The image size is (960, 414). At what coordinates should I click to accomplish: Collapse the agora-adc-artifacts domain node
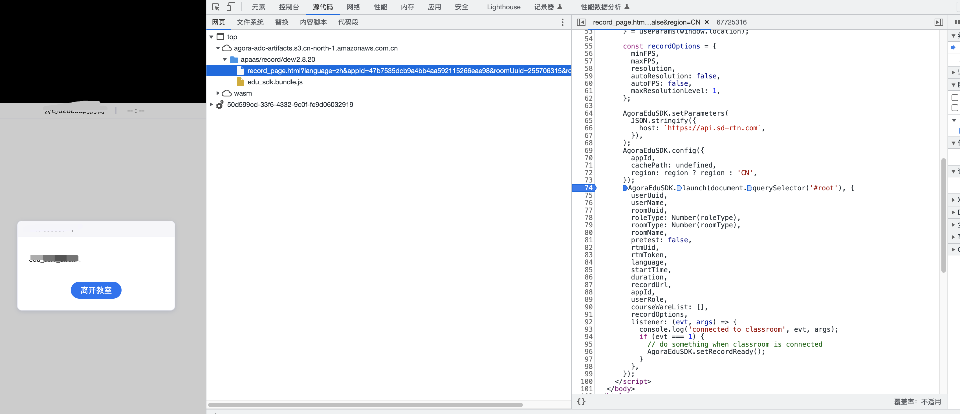coord(218,49)
